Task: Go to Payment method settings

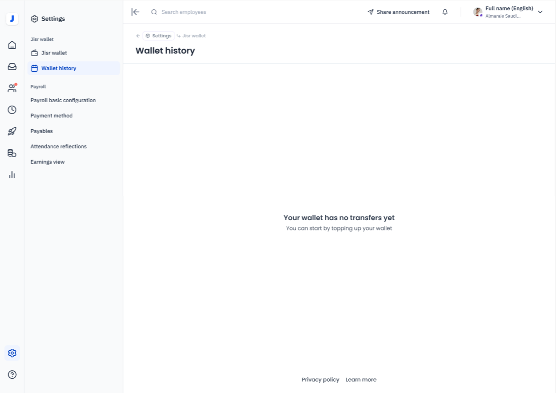Action: tap(52, 116)
